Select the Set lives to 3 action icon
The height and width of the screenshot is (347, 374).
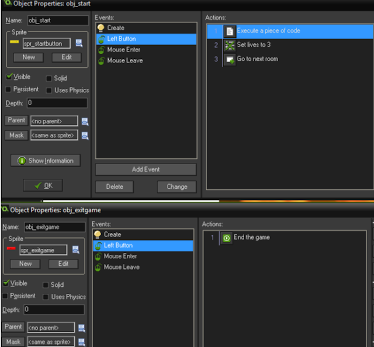click(230, 46)
